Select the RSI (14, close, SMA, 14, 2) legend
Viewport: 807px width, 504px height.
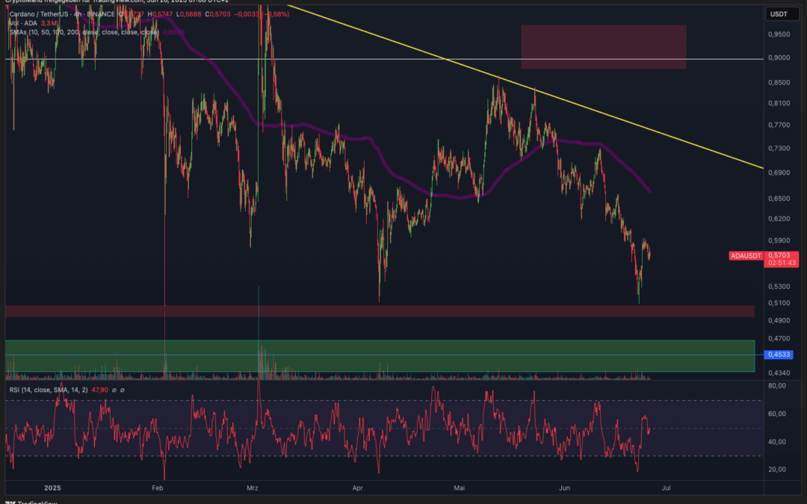49,390
